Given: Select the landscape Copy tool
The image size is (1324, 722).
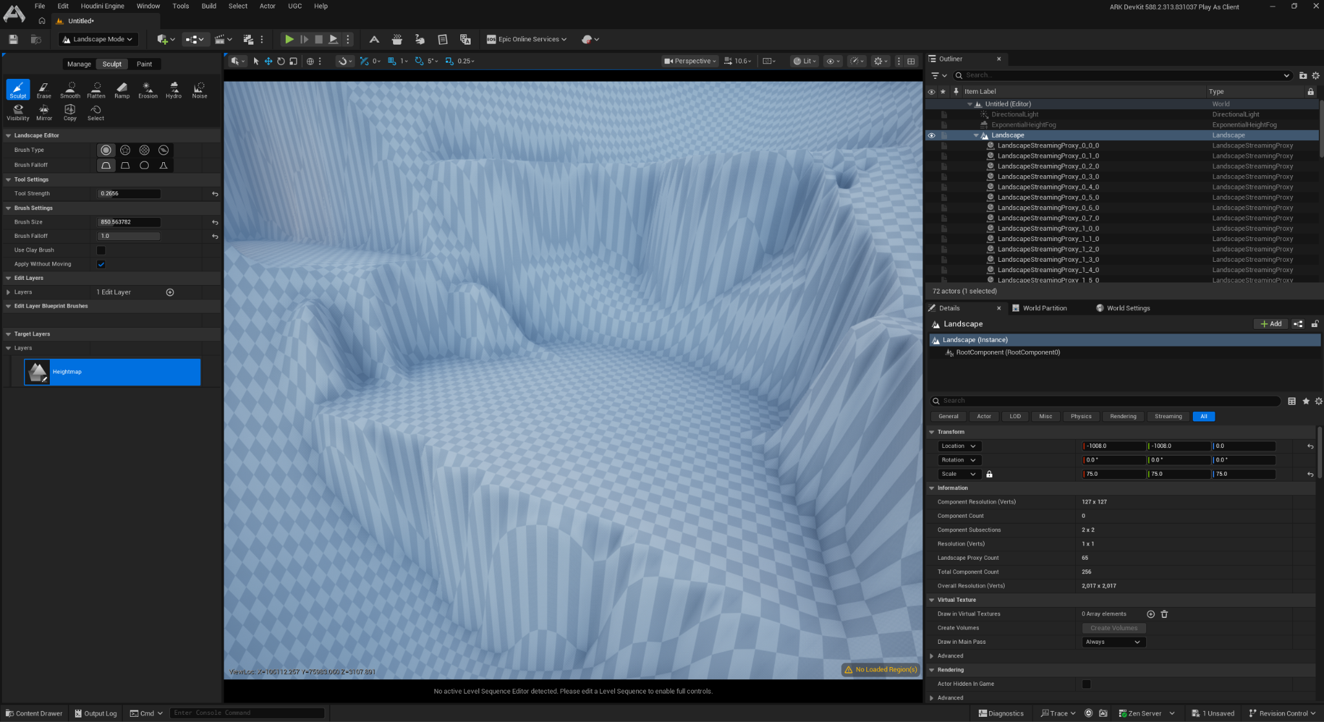Looking at the screenshot, I should 70,112.
